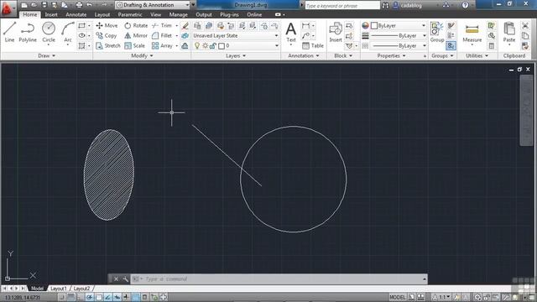The image size is (537, 302).
Task: Click the Rotate tool
Action: [136, 25]
